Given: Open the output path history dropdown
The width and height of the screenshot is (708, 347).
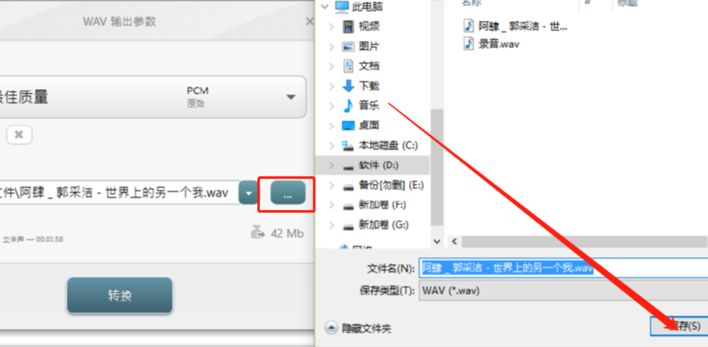Looking at the screenshot, I should pos(248,193).
